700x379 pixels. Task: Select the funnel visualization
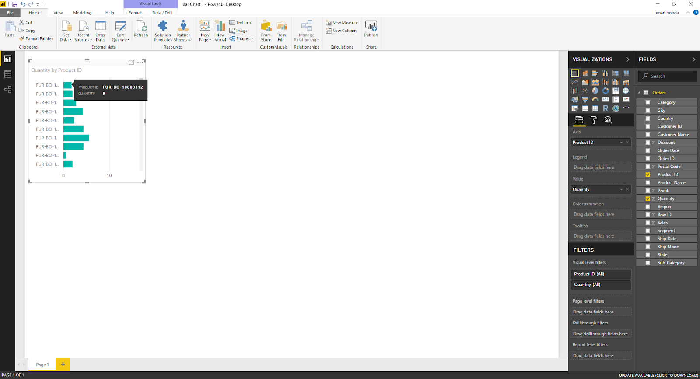(585, 100)
